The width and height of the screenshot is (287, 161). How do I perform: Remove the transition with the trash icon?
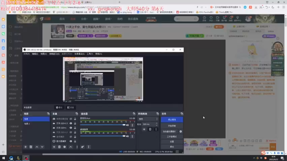150,130
